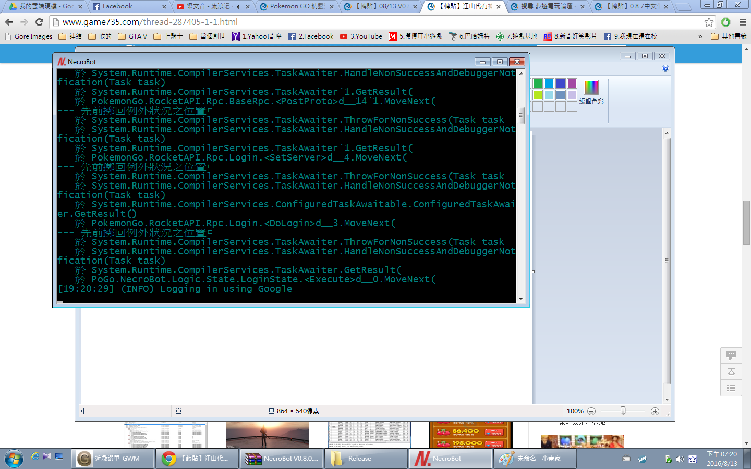751x469 pixels.
Task: Click the forum page back-to-top arrow button
Action: pyautogui.click(x=731, y=372)
